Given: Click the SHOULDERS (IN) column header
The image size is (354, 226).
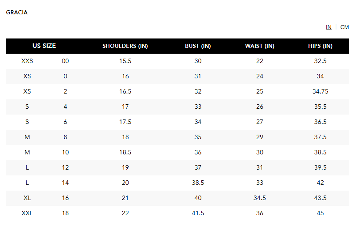Looking at the screenshot, I should coord(125,46).
